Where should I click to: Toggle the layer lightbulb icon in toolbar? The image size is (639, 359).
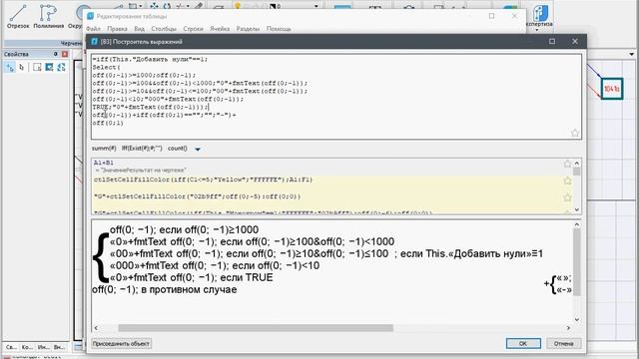(x=238, y=5)
